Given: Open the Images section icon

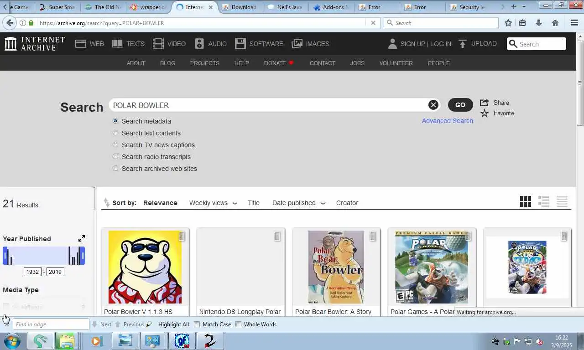Looking at the screenshot, I should (297, 44).
